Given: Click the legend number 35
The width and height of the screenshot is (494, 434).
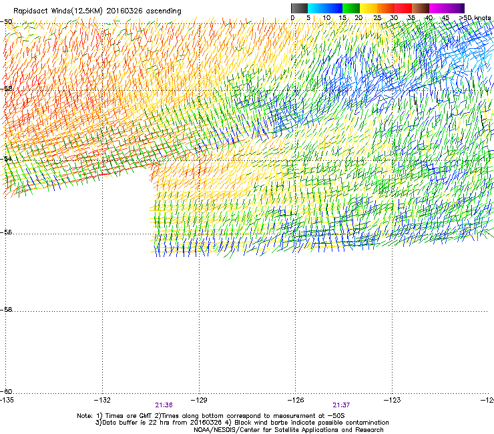Looking at the screenshot, I should (x=411, y=18).
